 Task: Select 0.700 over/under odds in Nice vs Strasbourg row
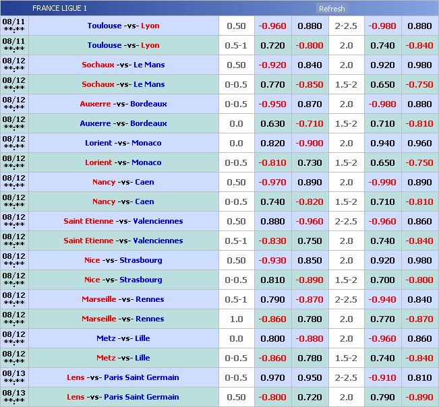coord(382,280)
